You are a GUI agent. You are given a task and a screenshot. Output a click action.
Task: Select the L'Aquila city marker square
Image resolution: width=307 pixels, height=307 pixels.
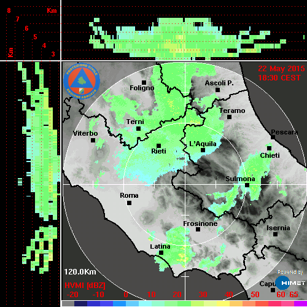pos(203,150)
